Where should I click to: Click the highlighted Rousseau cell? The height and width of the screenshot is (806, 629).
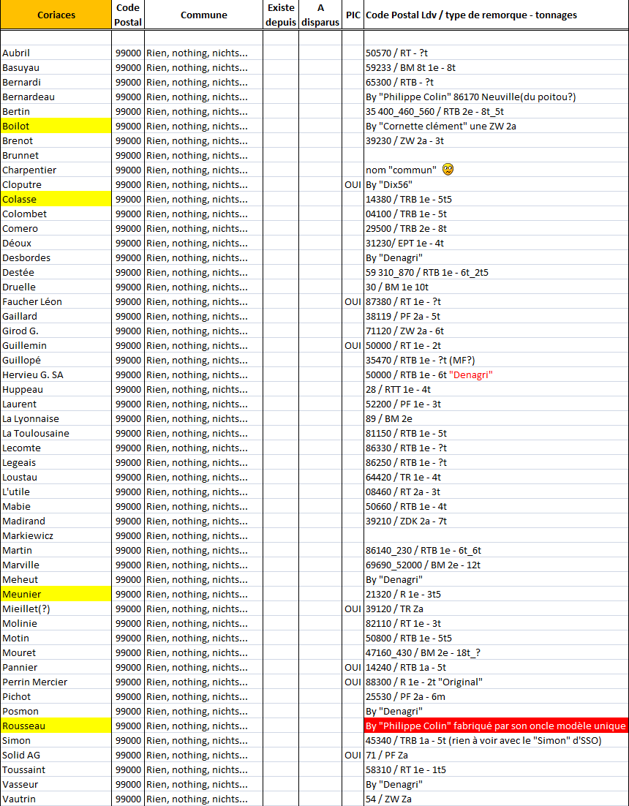click(x=56, y=726)
